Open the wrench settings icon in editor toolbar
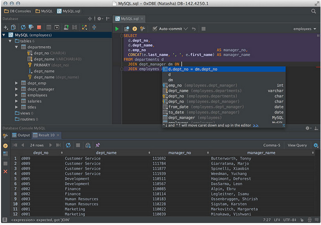 tap(143, 29)
